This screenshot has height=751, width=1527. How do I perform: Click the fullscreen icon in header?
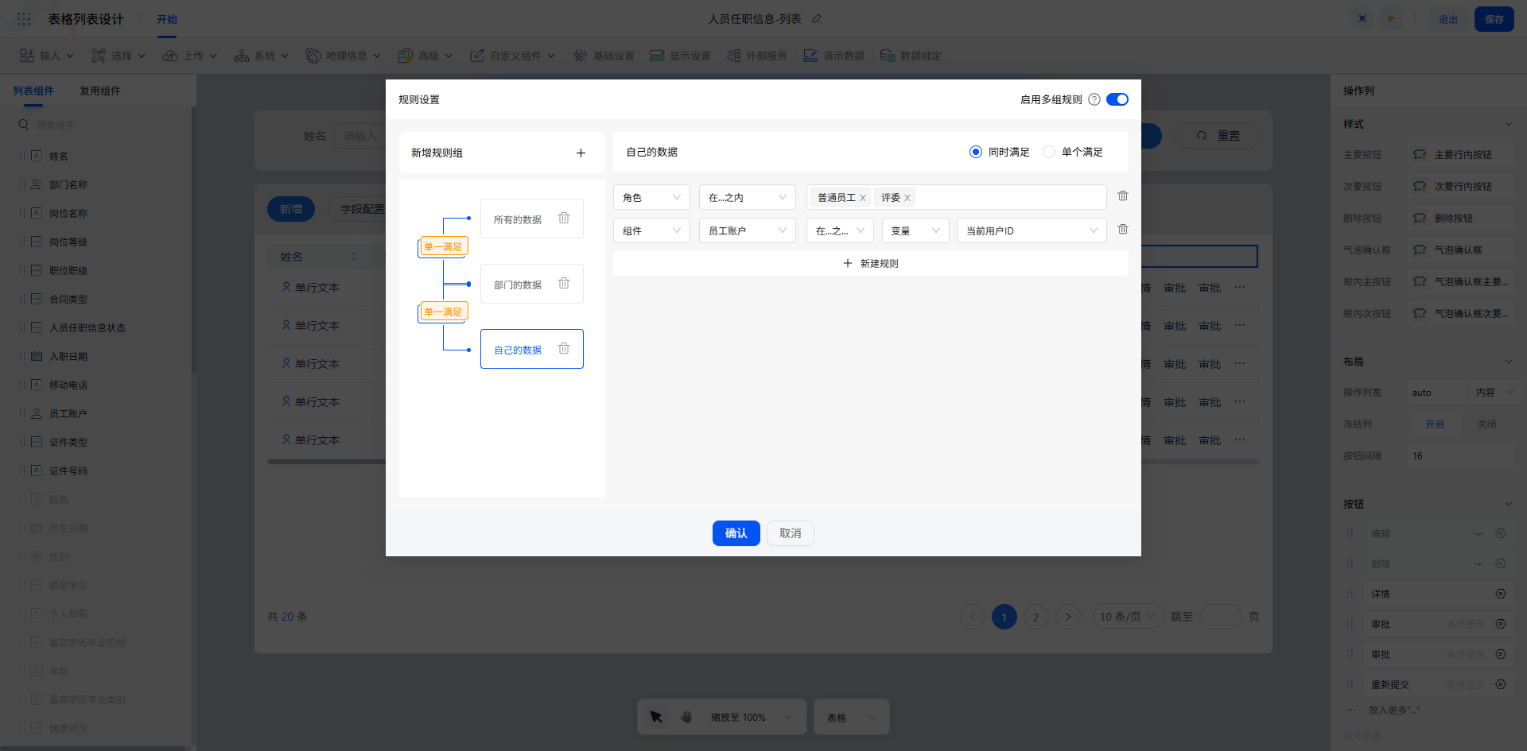[1362, 18]
